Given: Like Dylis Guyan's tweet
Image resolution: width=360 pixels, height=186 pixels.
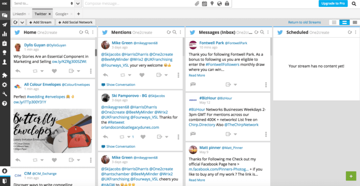Looking at the screenshot, I should [x=54, y=71].
